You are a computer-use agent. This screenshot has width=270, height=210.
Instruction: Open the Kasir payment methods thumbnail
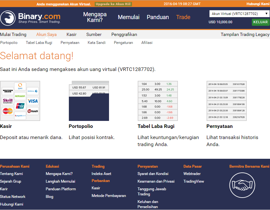coord(20,101)
